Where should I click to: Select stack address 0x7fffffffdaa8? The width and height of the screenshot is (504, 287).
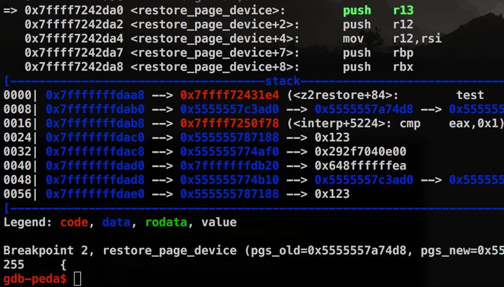coord(95,95)
